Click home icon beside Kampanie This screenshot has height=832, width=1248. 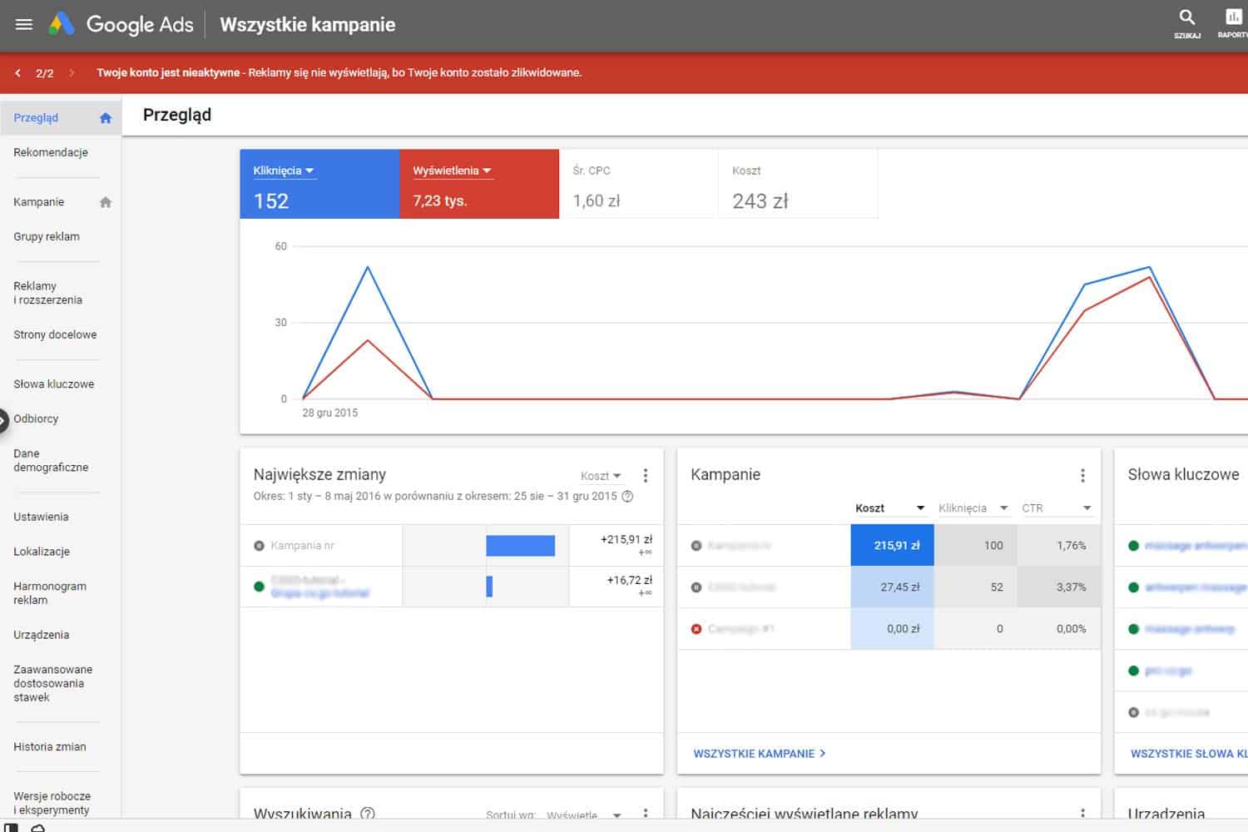coord(106,202)
